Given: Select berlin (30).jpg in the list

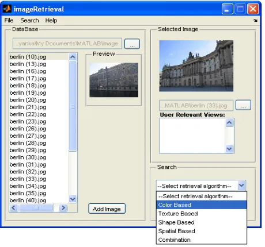Looking at the screenshot, I should click(x=39, y=157).
